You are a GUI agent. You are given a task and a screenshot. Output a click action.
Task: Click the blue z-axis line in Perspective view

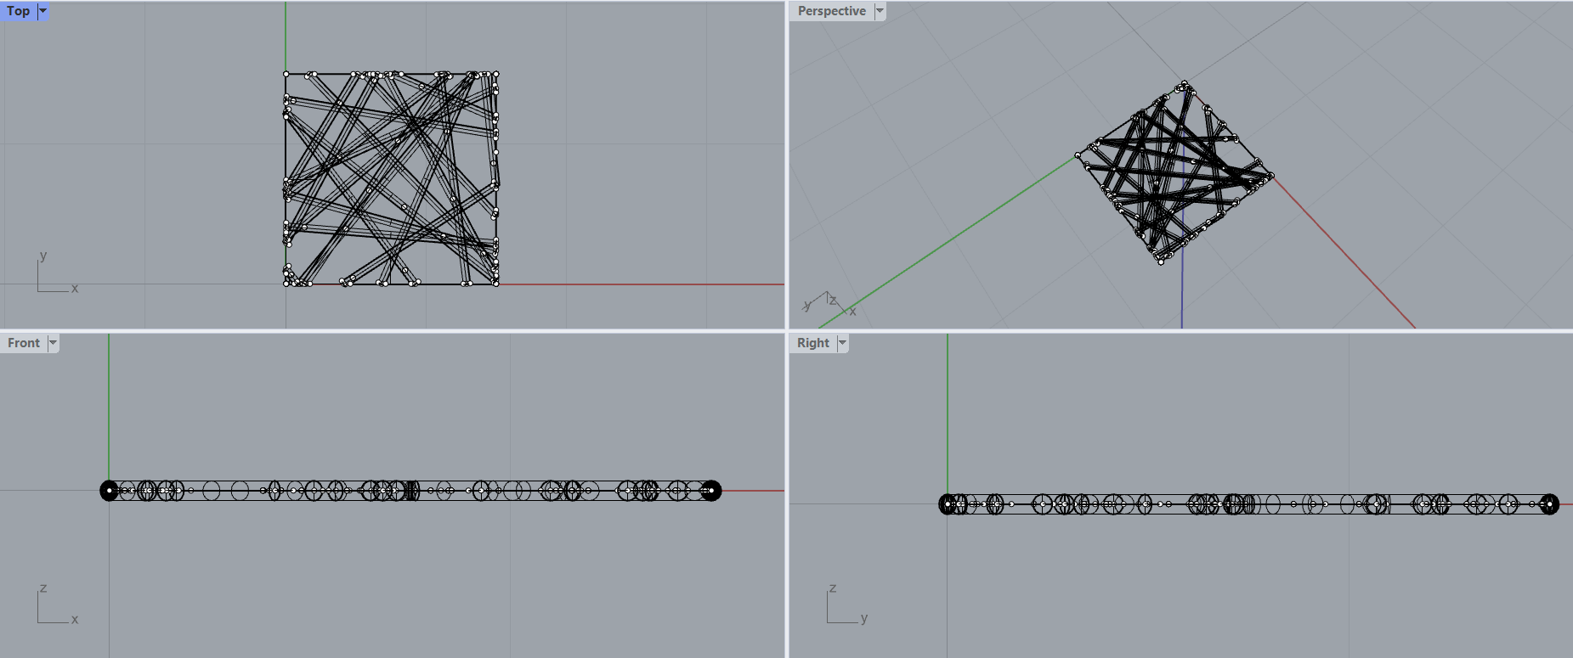click(x=1181, y=297)
